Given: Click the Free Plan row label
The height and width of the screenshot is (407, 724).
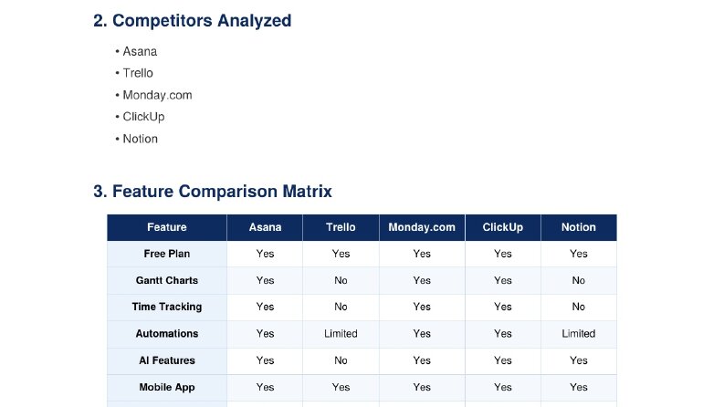Looking at the screenshot, I should coord(167,254).
